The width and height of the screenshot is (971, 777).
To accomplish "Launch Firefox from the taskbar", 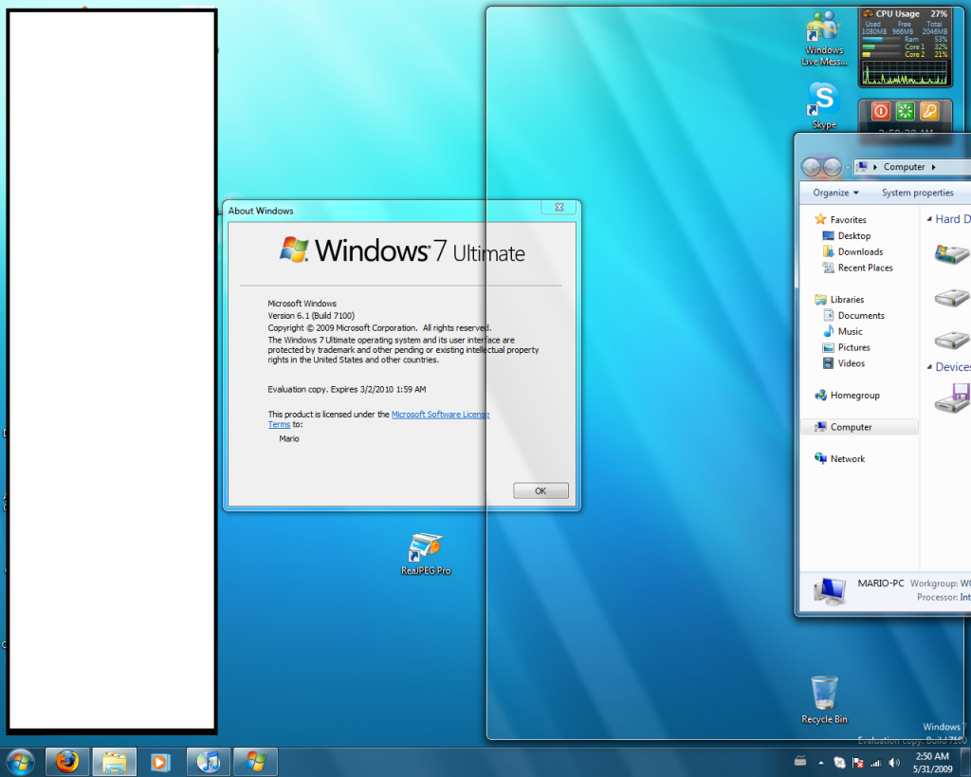I will (x=67, y=762).
